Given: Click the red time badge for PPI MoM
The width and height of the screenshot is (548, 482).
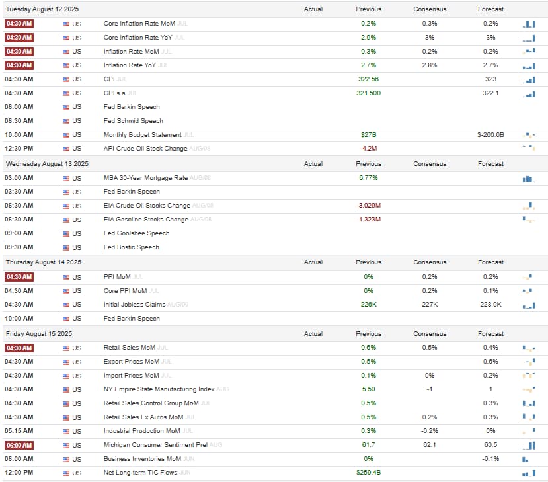Looking at the screenshot, I should pos(19,277).
